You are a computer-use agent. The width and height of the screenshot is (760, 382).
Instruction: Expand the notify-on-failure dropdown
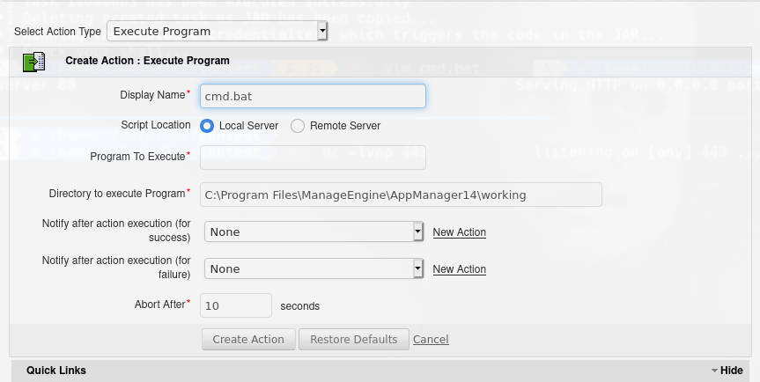click(x=314, y=268)
